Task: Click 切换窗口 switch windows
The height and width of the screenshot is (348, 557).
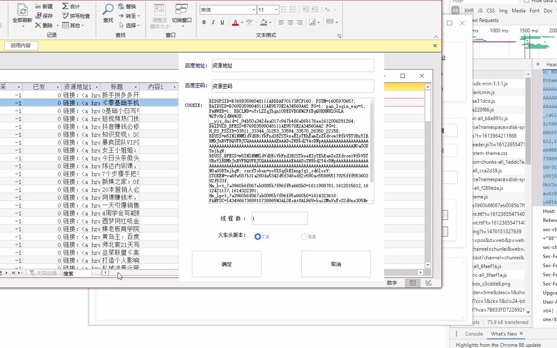Action: (x=182, y=15)
